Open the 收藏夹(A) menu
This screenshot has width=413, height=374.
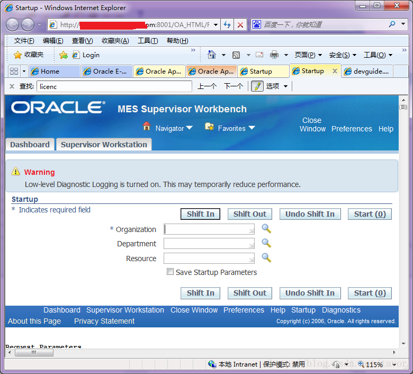tap(115, 41)
